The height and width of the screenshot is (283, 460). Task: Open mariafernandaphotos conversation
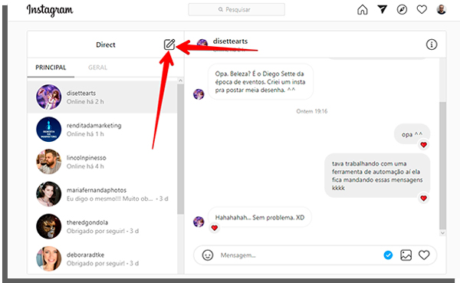(x=102, y=194)
